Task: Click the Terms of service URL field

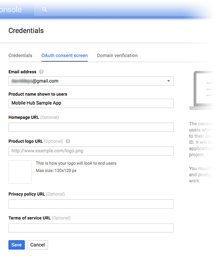Action: (x=91, y=228)
